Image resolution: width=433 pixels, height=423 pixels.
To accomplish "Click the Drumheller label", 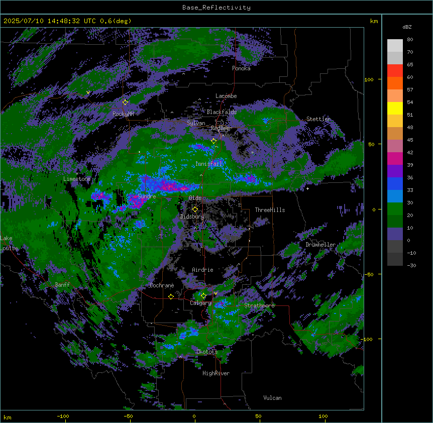I will tap(320, 245).
